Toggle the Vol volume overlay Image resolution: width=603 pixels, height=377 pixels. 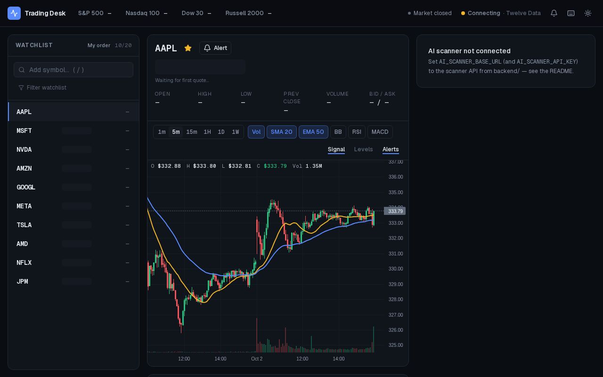click(256, 132)
